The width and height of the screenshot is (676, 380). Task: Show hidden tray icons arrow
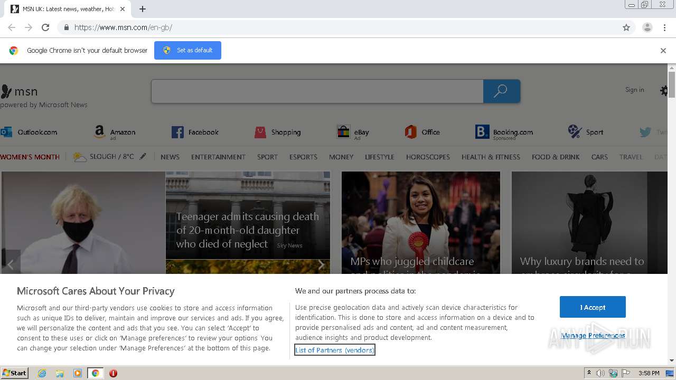[x=589, y=373]
